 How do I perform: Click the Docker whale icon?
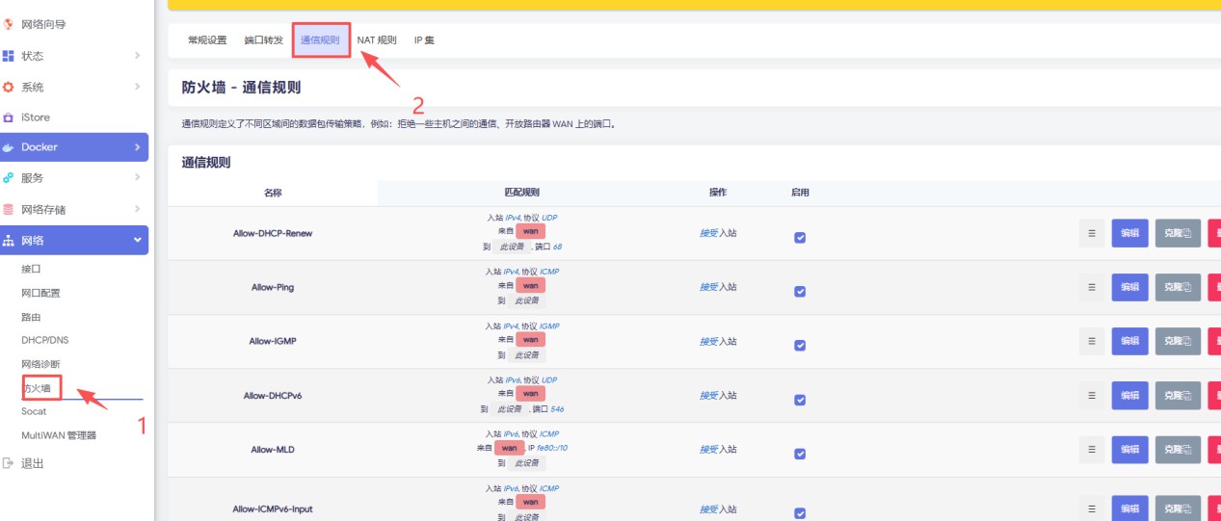9,147
